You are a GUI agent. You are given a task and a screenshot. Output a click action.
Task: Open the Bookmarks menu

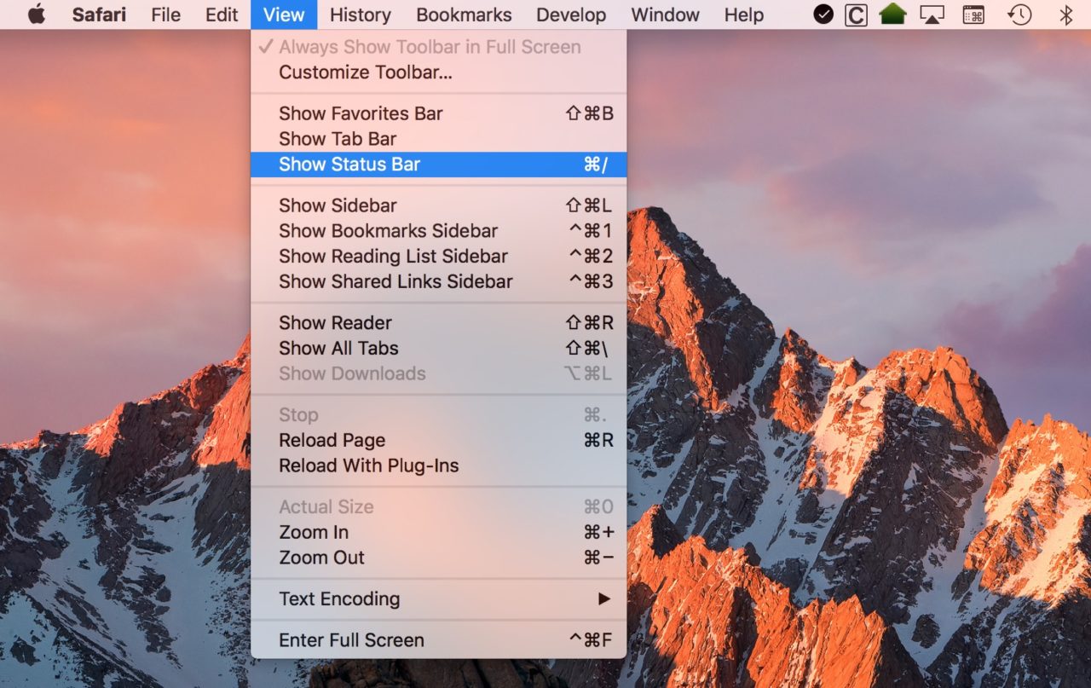tap(464, 14)
